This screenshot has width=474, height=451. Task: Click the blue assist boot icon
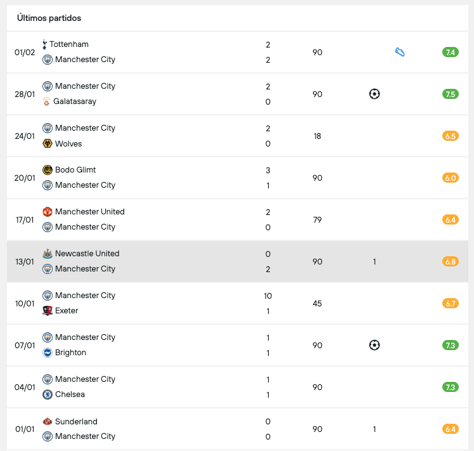400,52
